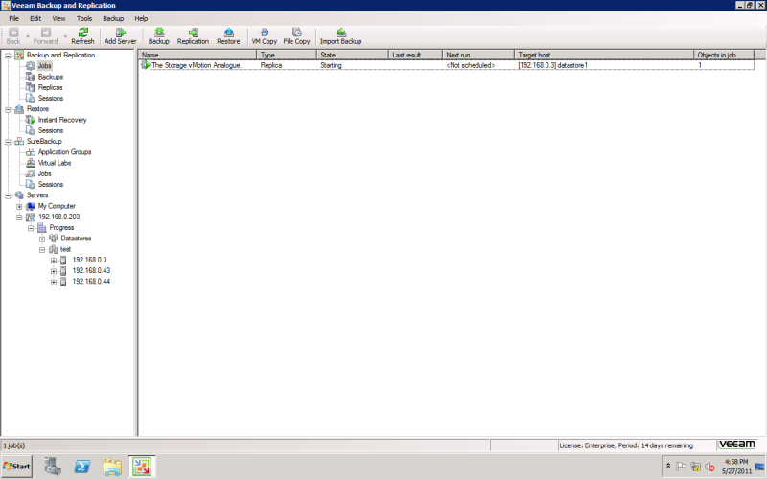Select the Storage vMotion Analogue job row
The width and height of the screenshot is (767, 479).
447,65
